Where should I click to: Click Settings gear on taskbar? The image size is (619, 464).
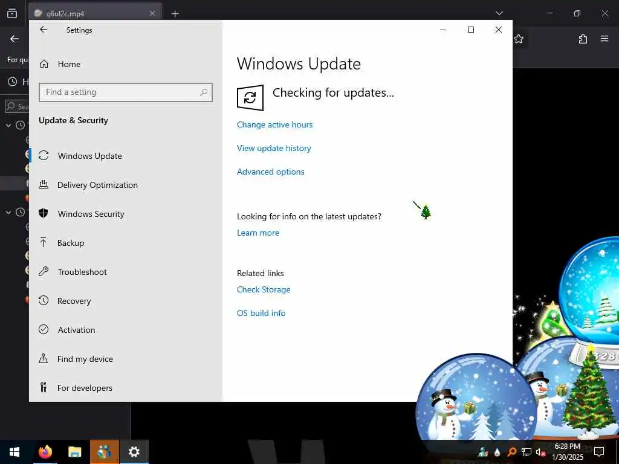[x=134, y=452]
